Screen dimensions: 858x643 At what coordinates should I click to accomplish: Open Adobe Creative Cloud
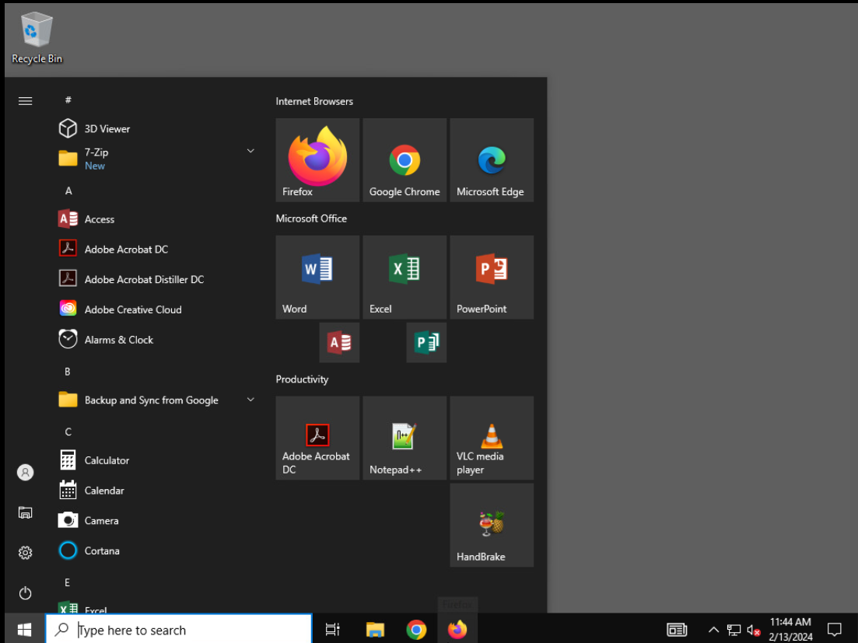click(156, 309)
